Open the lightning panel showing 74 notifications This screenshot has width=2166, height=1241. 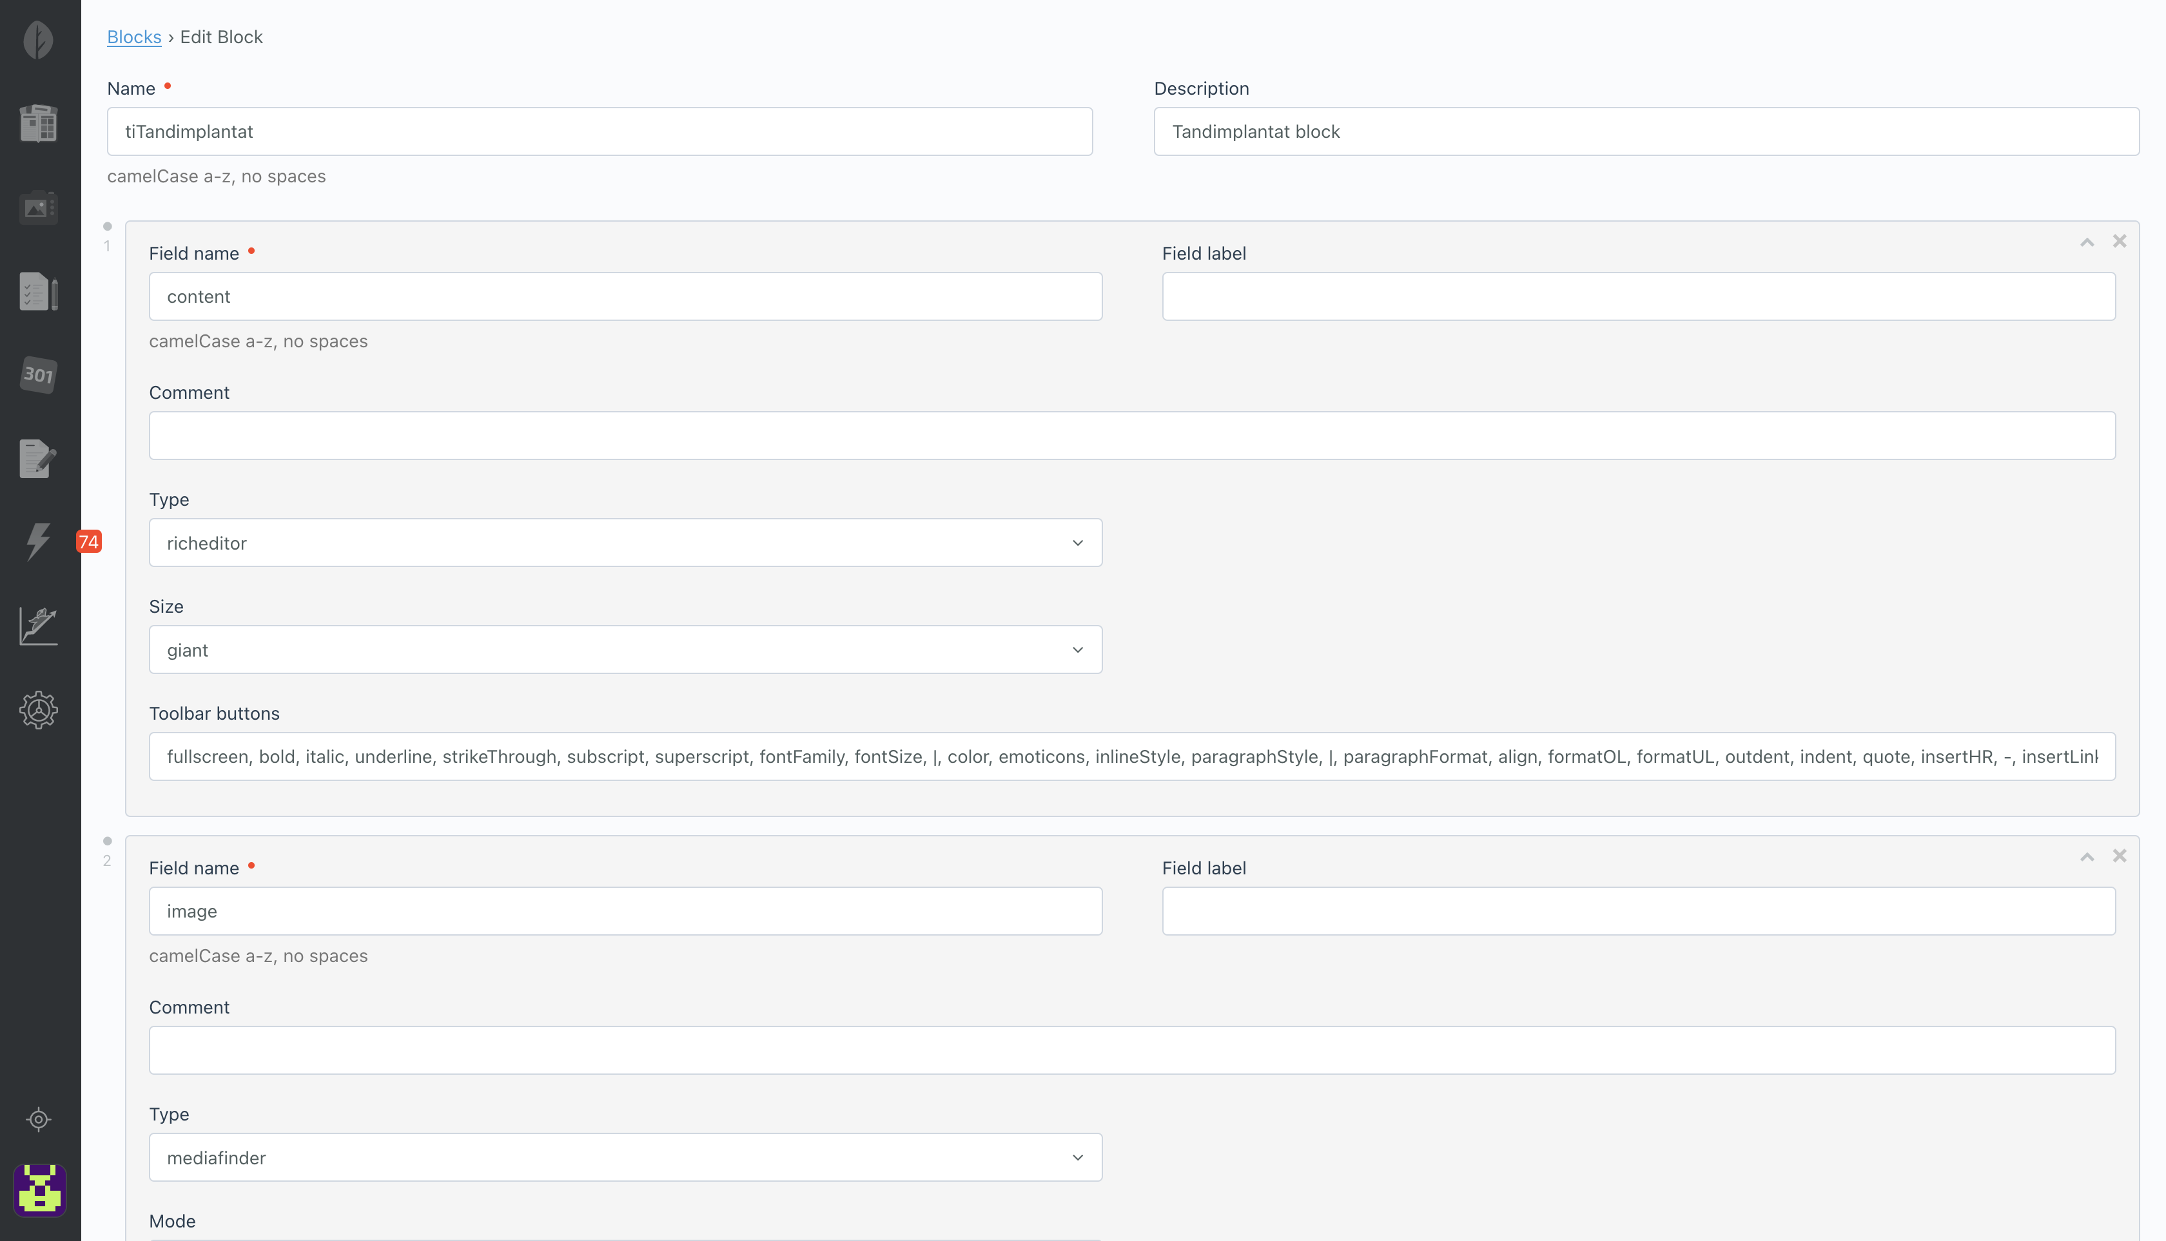click(37, 542)
